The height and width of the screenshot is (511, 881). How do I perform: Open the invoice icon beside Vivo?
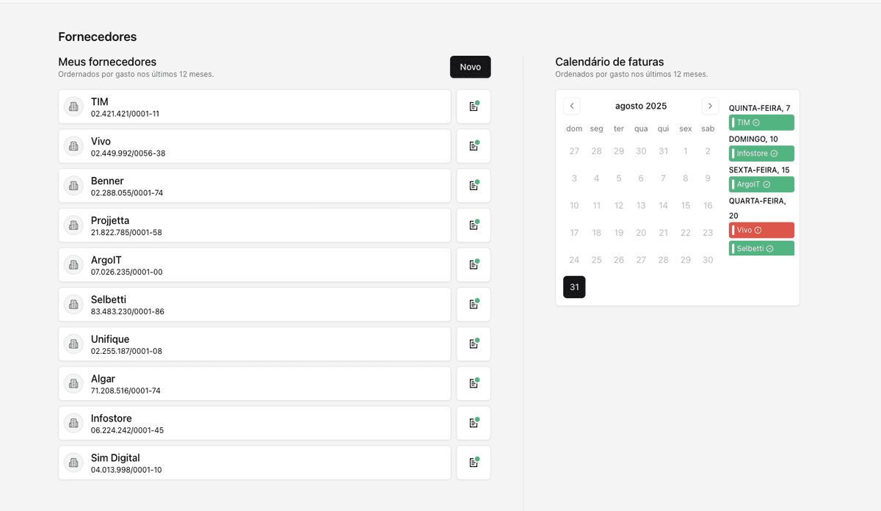point(473,146)
